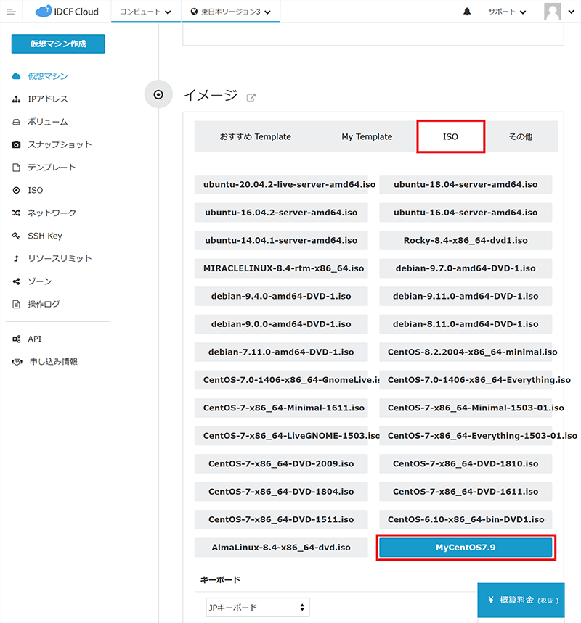The image size is (581, 623).
Task: Open 操作ログ page link
Action: click(44, 304)
